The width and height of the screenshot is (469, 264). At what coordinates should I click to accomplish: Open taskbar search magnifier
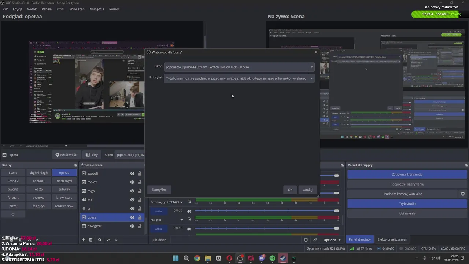186,258
